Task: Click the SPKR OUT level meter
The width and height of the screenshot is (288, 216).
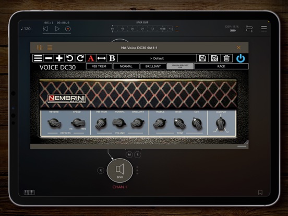Action: [143, 29]
